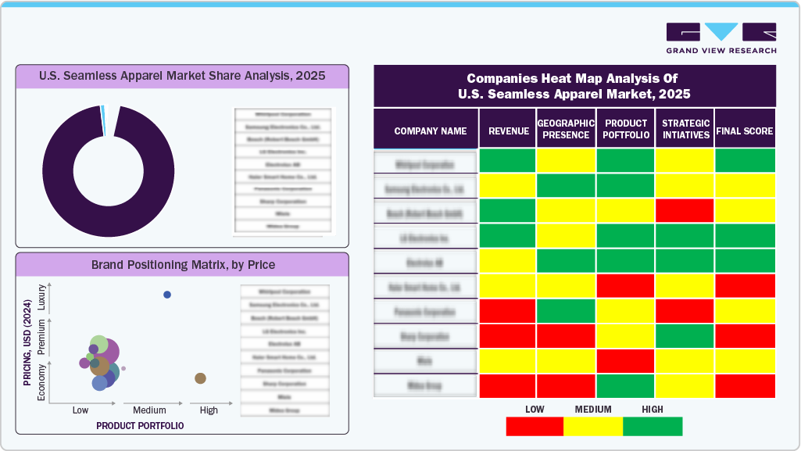Screen dimensions: 801x451
Task: Click the brown bubble near High product portfolio
Action: 200,378
